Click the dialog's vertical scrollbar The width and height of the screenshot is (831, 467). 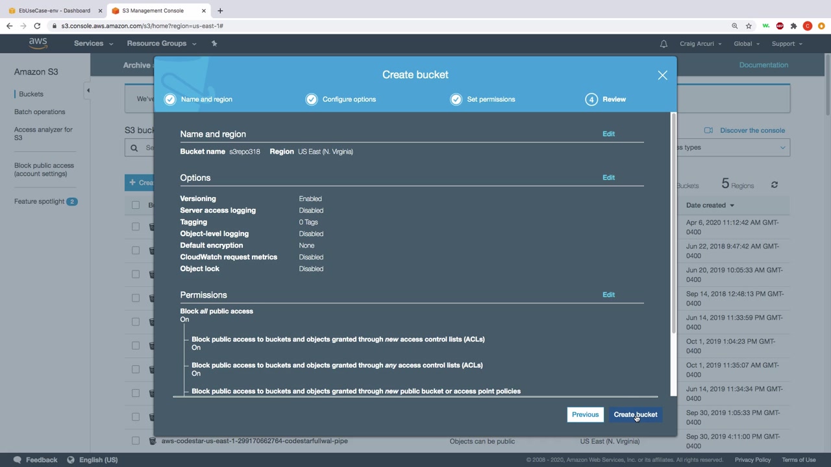point(673,224)
